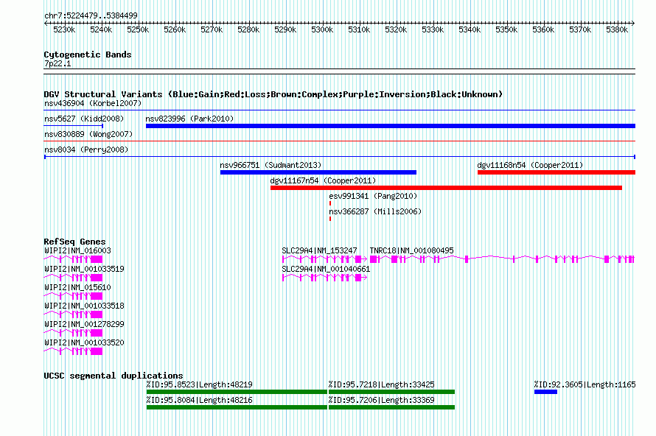This screenshot has width=656, height=436.
Task: Click the %ID:92.3605|Length:1165 text label
Action: coord(585,384)
